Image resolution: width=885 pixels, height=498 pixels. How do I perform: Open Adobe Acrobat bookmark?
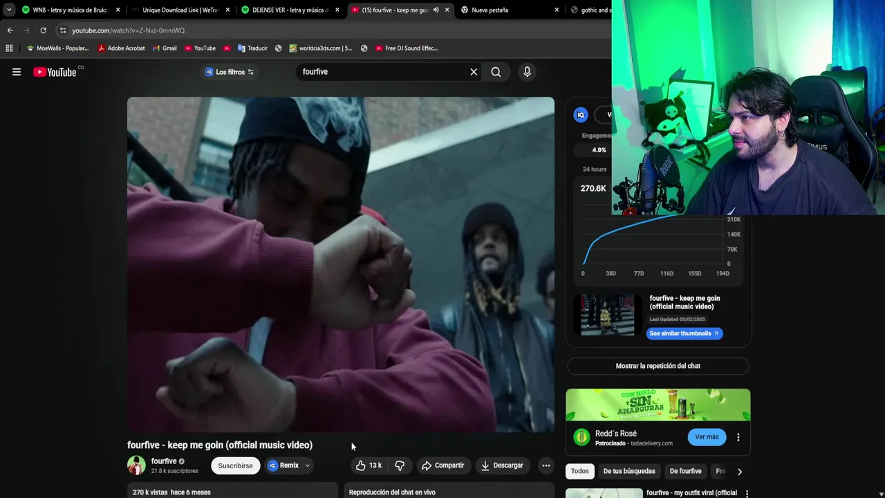tap(121, 48)
